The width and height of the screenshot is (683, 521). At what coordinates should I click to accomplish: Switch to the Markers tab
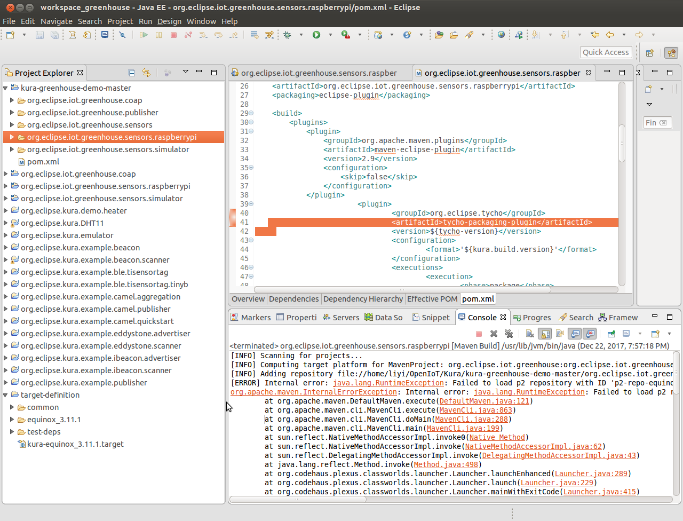[251, 318]
